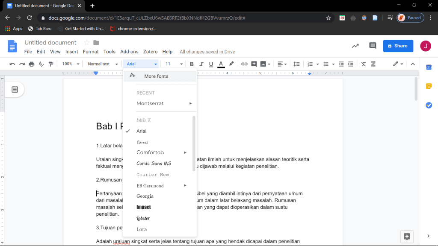Click the clear formatting icon
Image resolution: width=438 pixels, height=246 pixels.
point(364,64)
